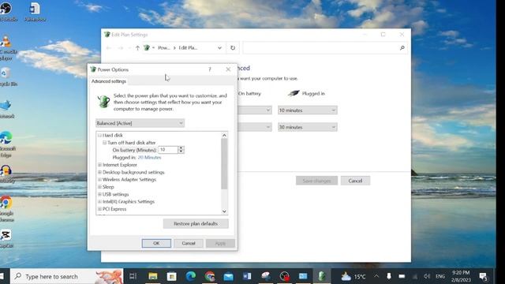Click the Control Panel search field
505x284 pixels.
tap(325, 48)
